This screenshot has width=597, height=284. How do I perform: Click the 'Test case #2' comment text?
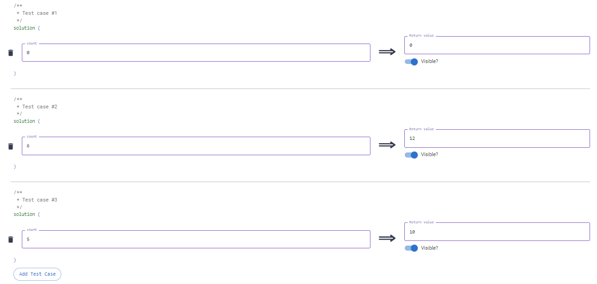(39, 107)
